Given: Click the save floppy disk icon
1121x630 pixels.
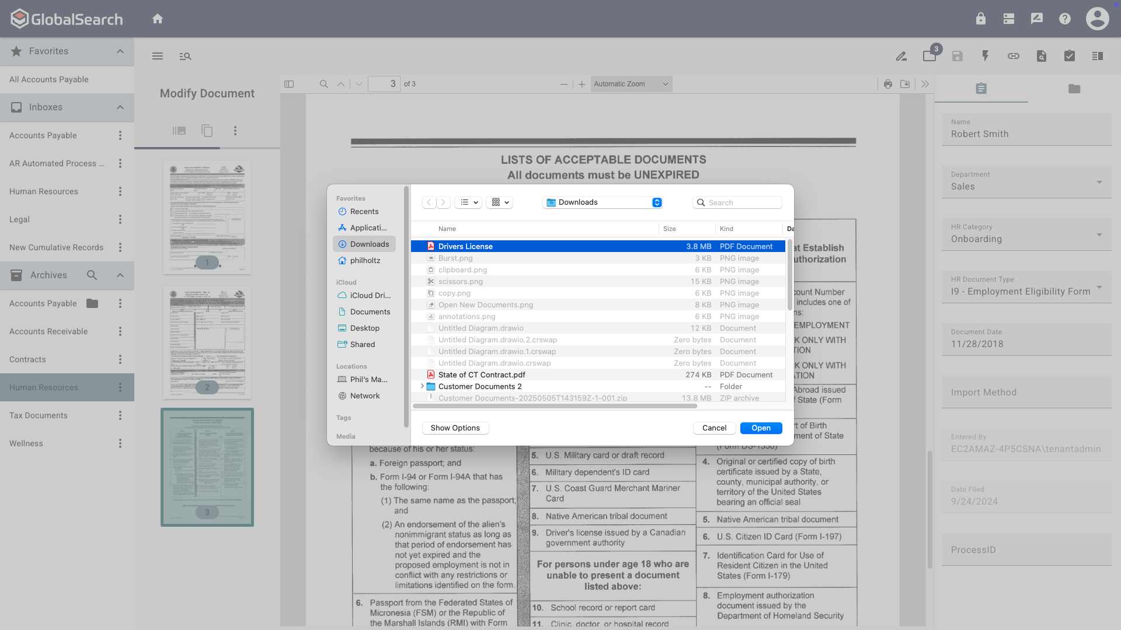Looking at the screenshot, I should click(x=957, y=56).
